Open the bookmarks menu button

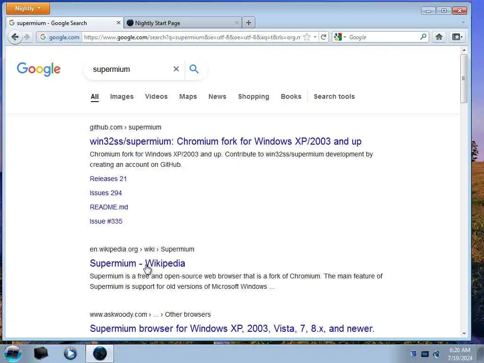click(x=457, y=37)
